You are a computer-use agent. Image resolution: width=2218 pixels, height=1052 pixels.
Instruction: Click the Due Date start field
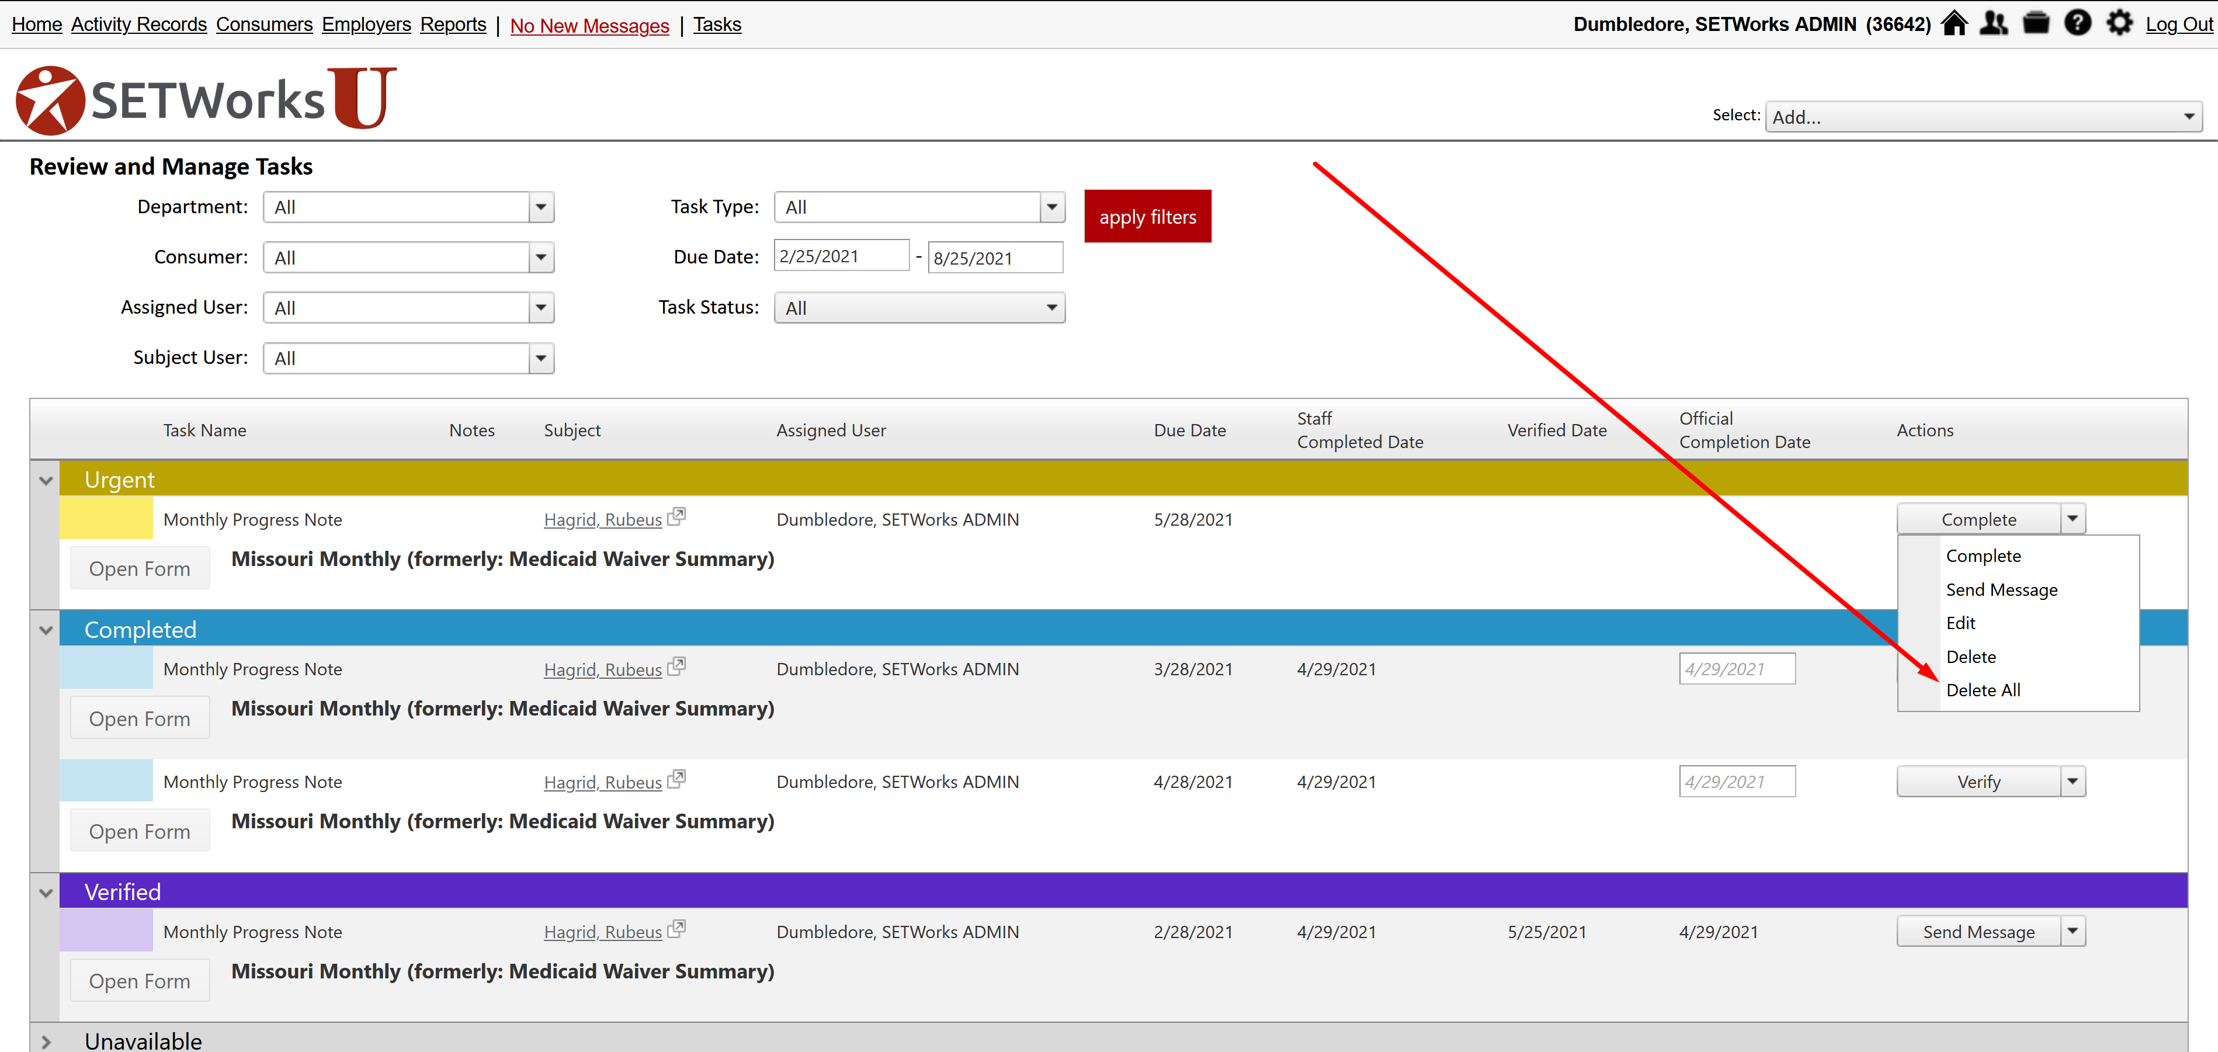click(841, 256)
